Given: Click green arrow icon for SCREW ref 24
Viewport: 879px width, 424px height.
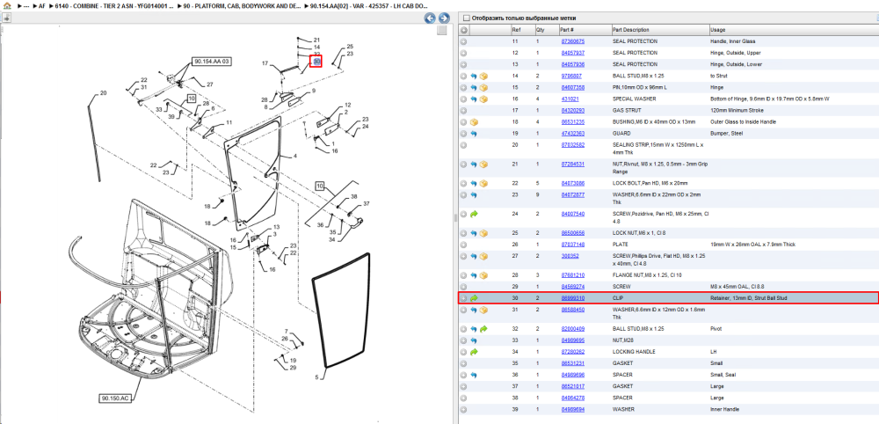Looking at the screenshot, I should tap(474, 214).
